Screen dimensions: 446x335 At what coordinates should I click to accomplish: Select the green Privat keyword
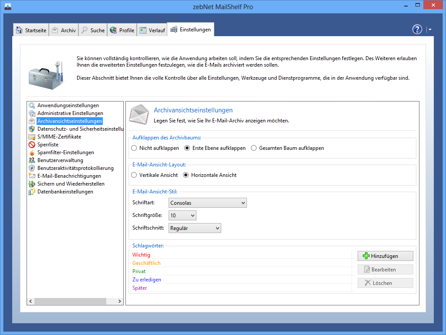coord(139,271)
